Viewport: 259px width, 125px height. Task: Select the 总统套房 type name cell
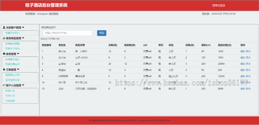coord(63,76)
